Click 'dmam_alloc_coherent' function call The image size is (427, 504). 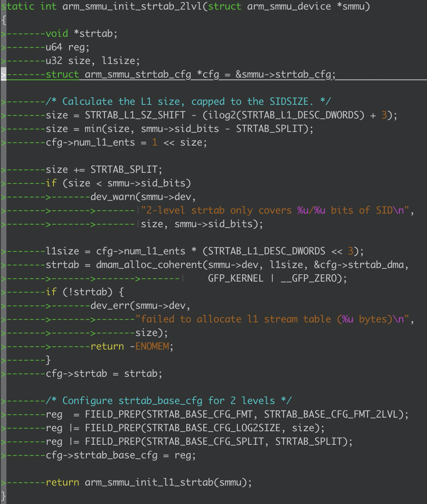tap(149, 265)
